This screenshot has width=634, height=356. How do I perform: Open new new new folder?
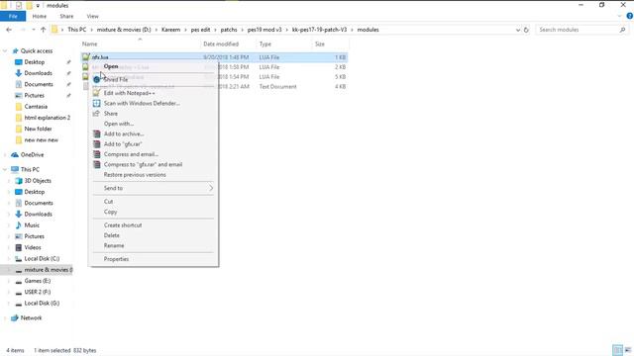pyautogui.click(x=41, y=140)
